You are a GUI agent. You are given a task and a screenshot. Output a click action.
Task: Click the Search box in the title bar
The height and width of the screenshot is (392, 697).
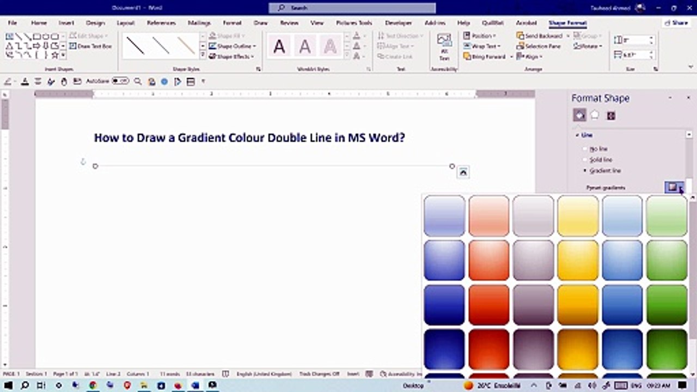(352, 8)
